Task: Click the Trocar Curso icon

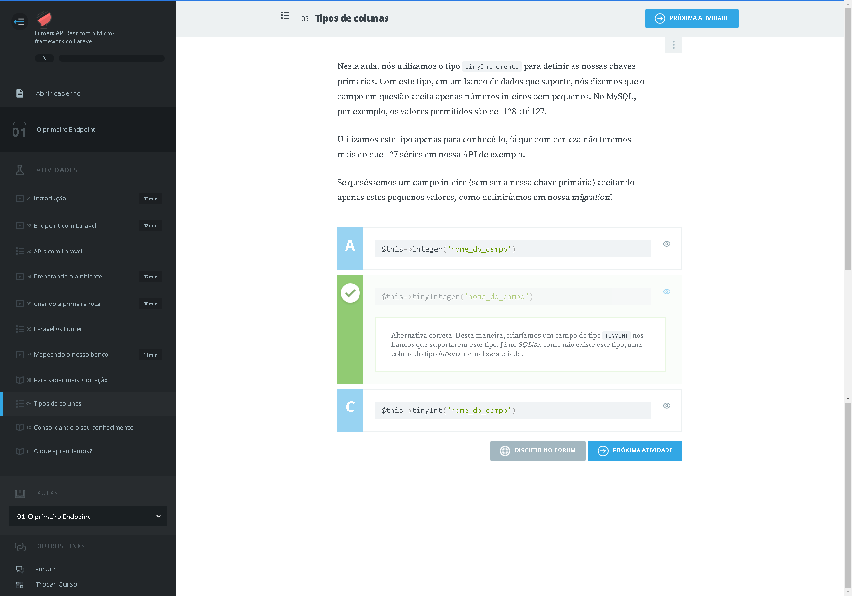Action: pos(20,584)
